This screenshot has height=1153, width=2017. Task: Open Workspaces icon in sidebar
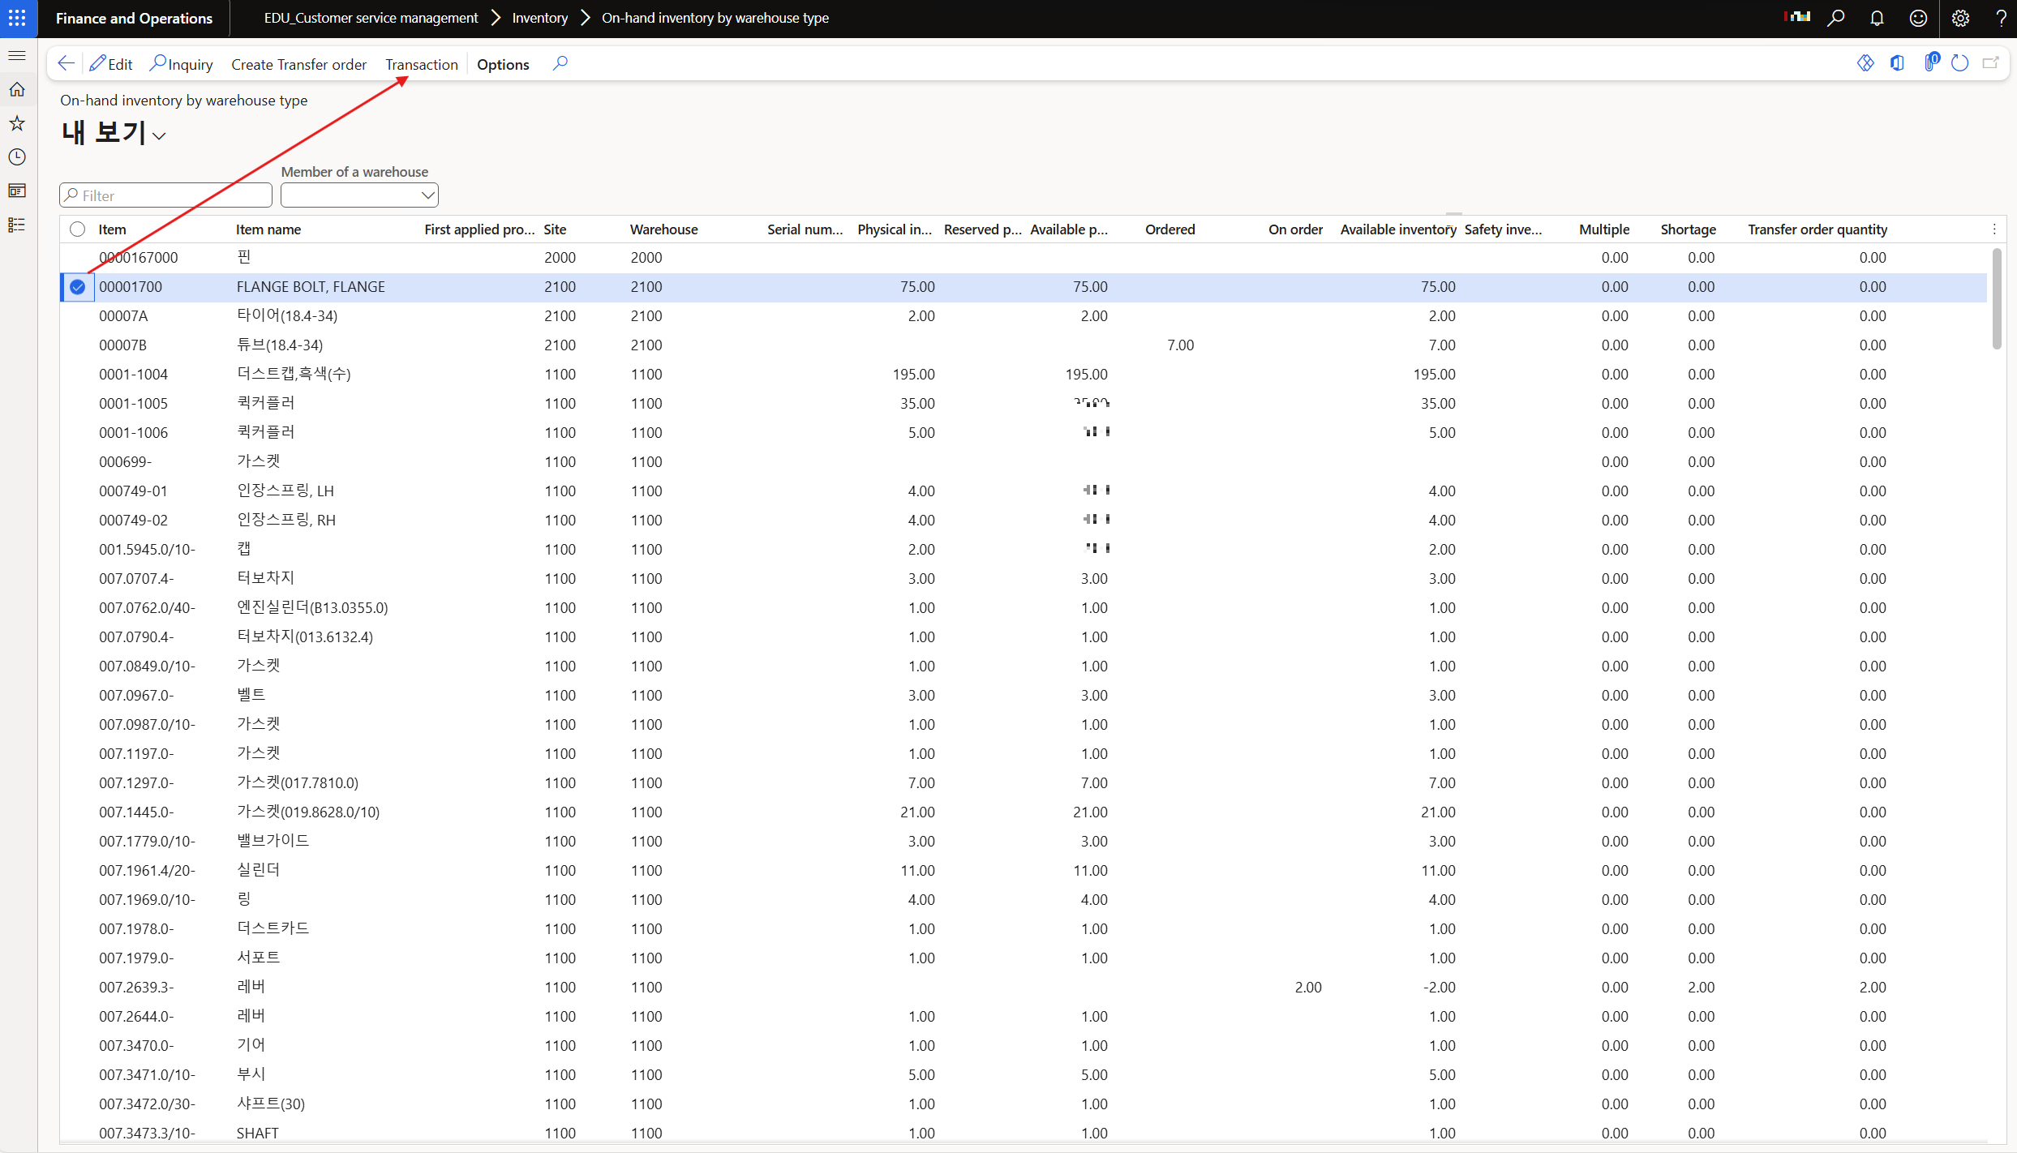[x=17, y=191]
